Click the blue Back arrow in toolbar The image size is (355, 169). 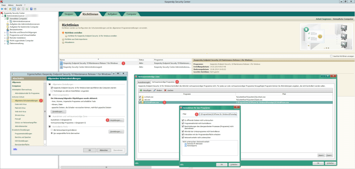point(2,9)
